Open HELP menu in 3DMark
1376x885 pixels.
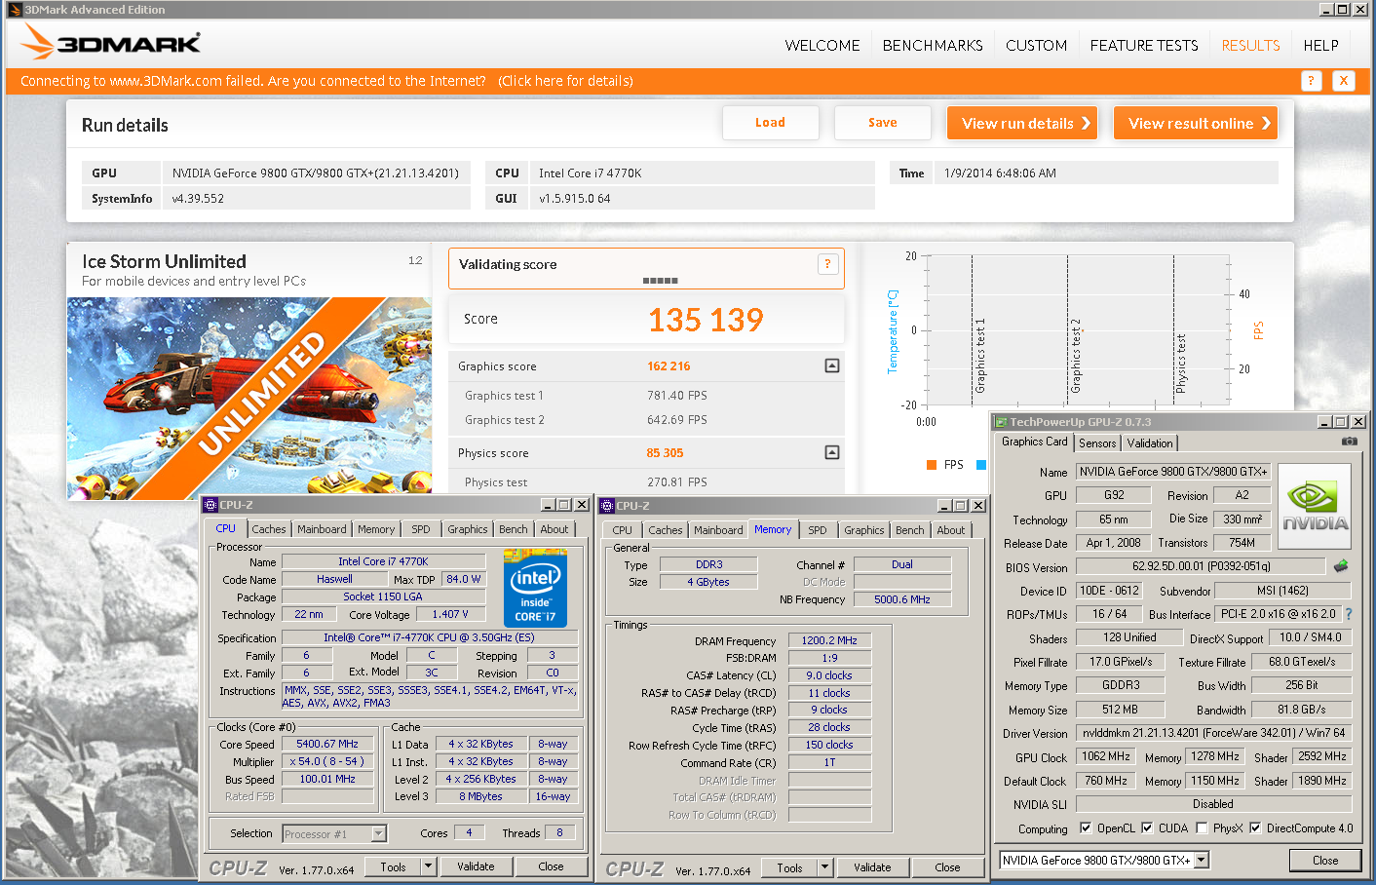click(x=1320, y=46)
